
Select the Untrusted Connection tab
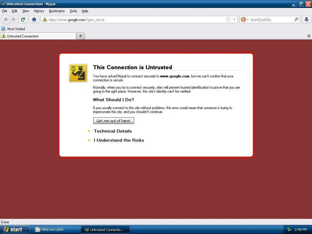click(x=38, y=36)
